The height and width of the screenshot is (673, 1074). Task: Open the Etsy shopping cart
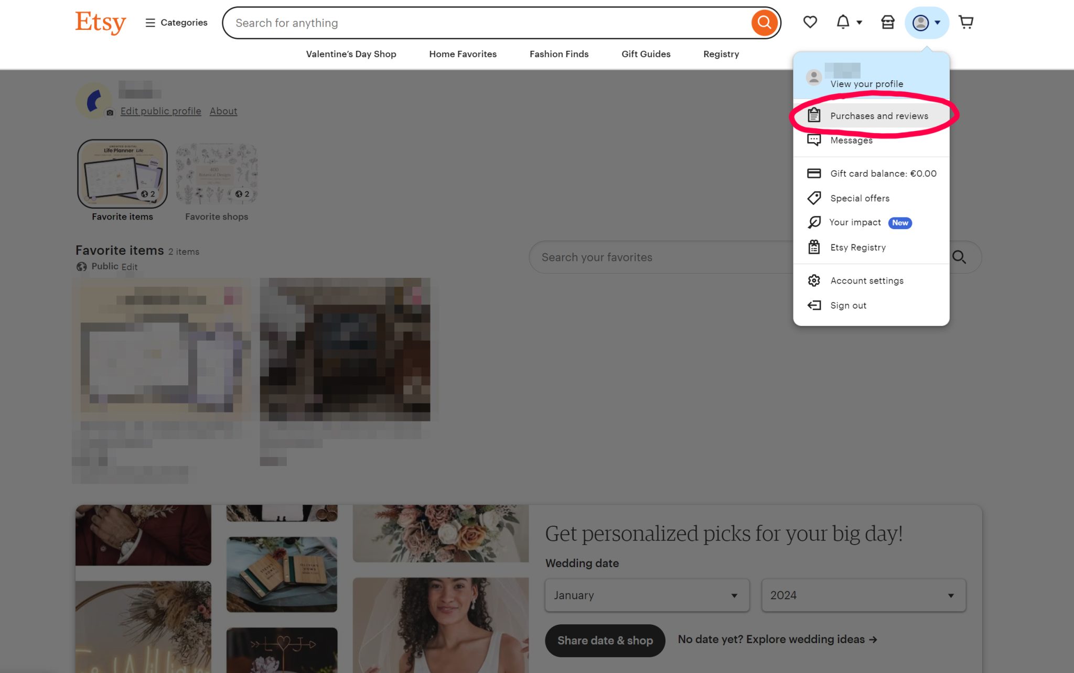click(966, 22)
